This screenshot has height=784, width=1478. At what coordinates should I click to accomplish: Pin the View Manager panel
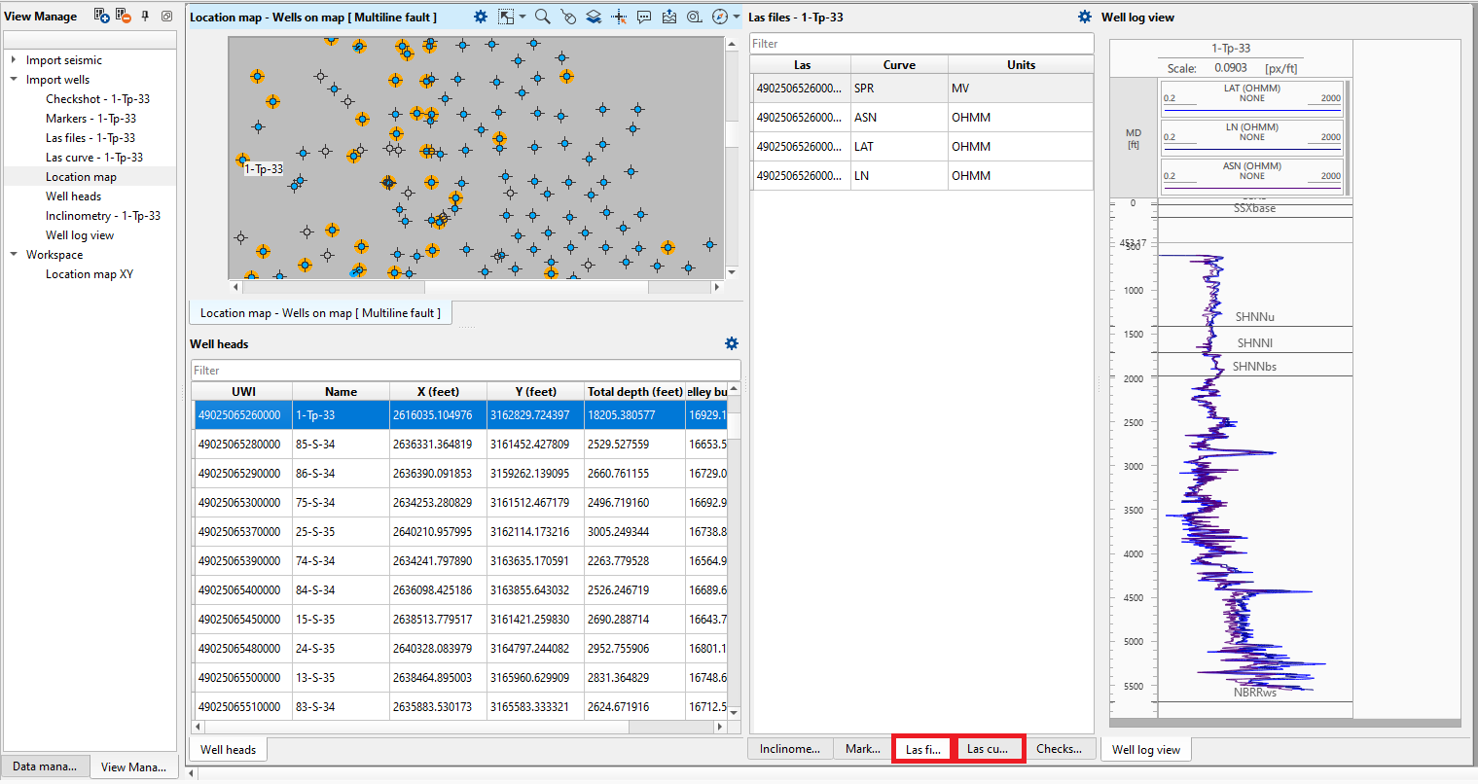145,16
